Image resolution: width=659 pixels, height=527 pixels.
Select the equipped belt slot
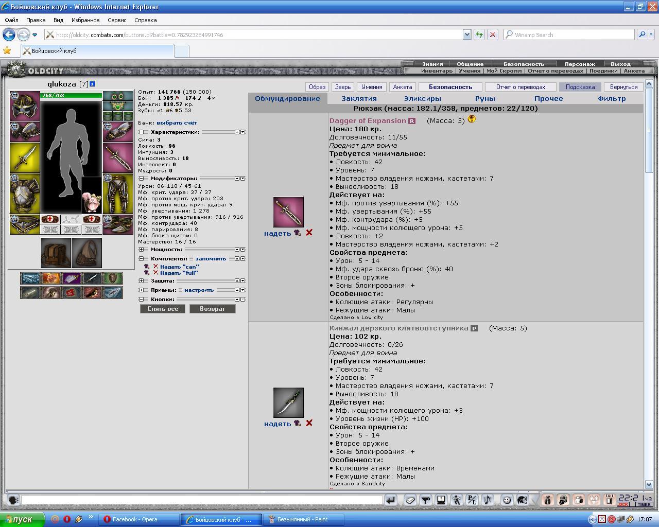pos(25,224)
